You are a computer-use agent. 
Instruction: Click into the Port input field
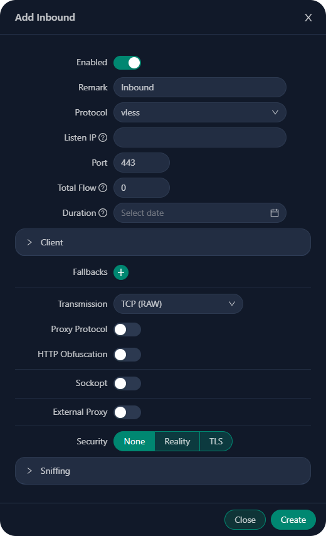pos(142,163)
